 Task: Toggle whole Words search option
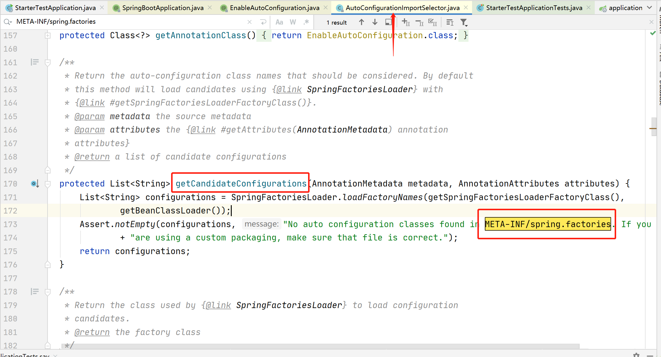point(293,22)
